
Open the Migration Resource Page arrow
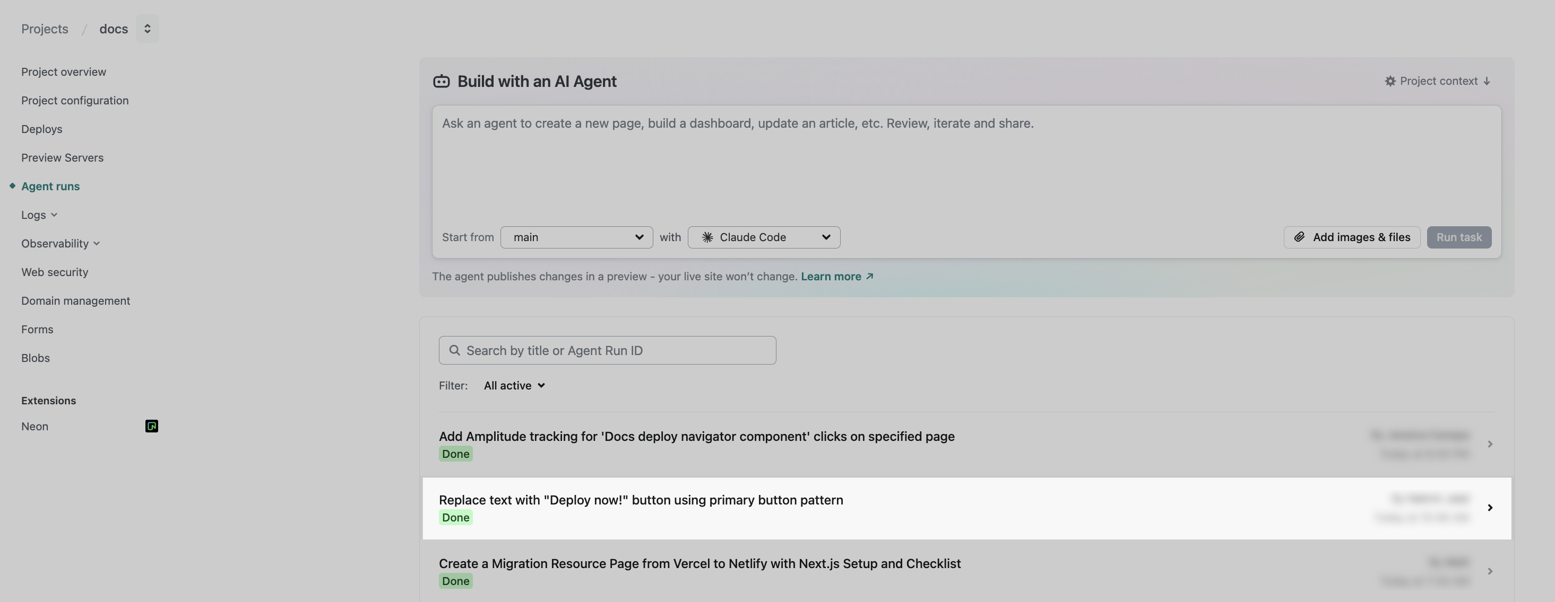[x=1490, y=571]
